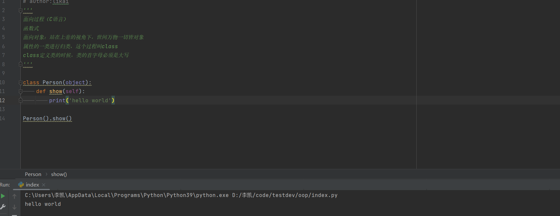Click the Python icon on the index tab

pyautogui.click(x=21, y=185)
